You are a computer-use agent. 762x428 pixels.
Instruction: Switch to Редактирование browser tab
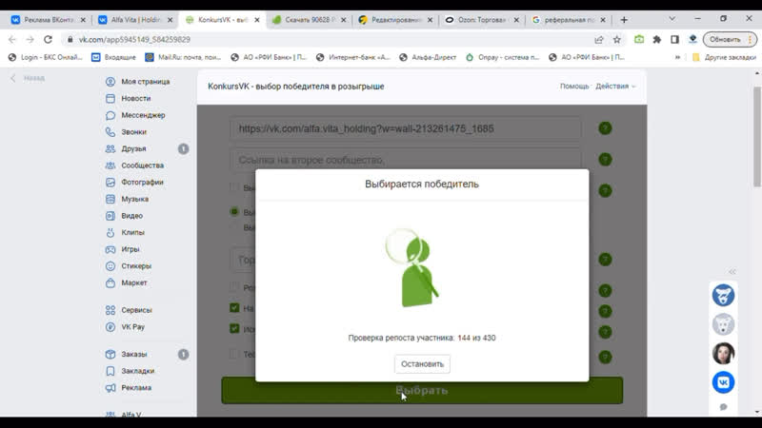tap(395, 20)
